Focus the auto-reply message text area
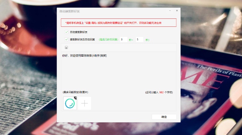The width and height of the screenshot is (242, 135). 119,71
